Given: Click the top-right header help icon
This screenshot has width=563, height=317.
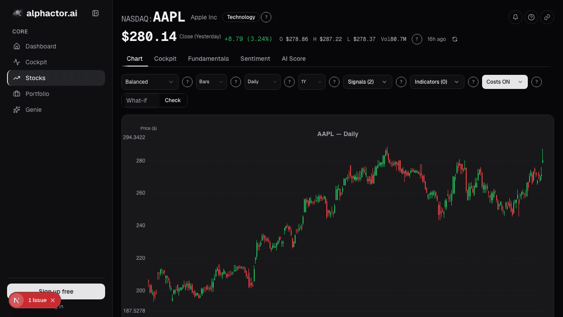Looking at the screenshot, I should click(x=531, y=17).
